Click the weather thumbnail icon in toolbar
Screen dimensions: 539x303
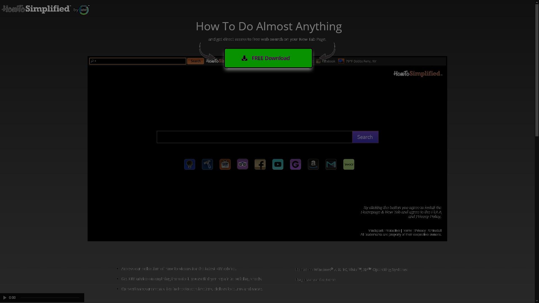tap(341, 61)
